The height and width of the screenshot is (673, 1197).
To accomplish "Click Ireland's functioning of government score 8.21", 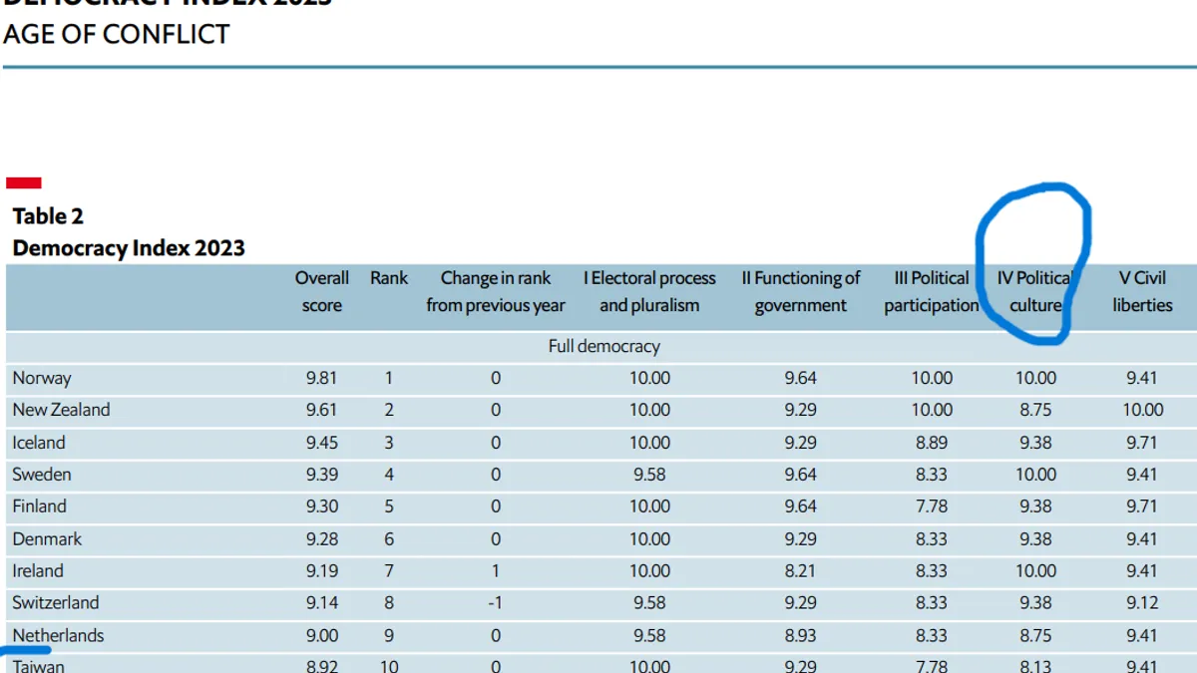I will click(800, 571).
